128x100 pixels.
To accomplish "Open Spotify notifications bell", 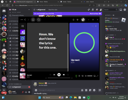I will click(73, 20).
